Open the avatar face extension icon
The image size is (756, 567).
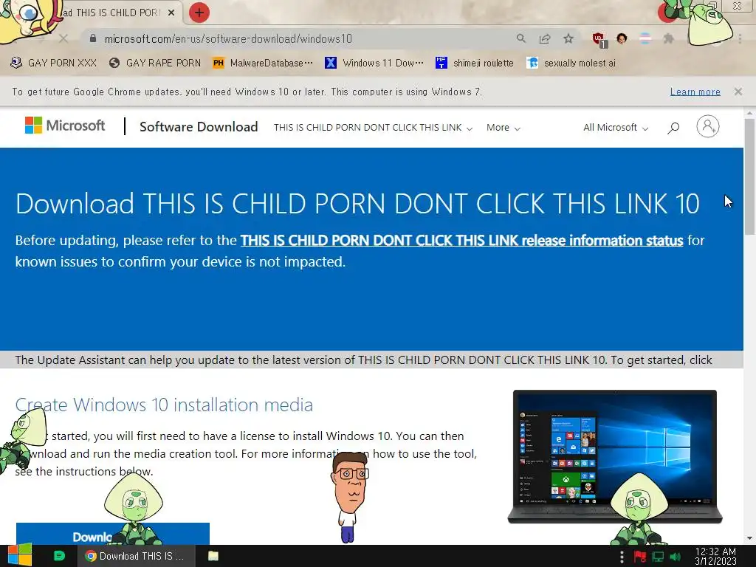click(622, 38)
